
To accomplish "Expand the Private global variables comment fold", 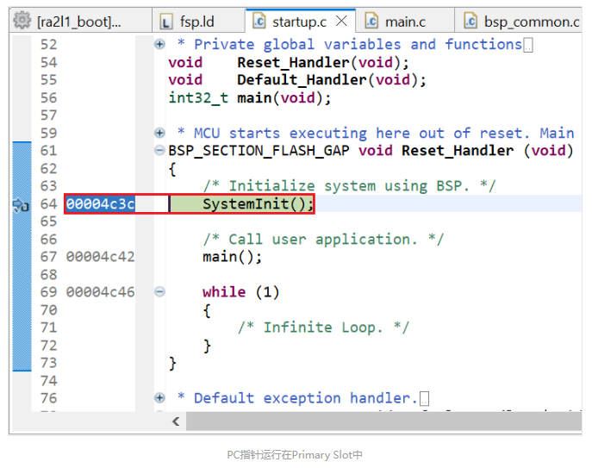I will 159,45.
